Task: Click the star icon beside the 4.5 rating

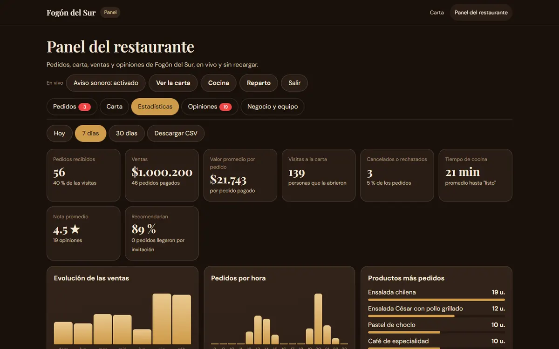Action: [75, 229]
